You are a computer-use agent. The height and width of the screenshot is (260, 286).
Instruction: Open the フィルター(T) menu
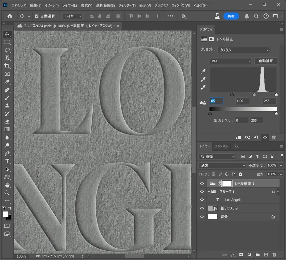coord(127,6)
